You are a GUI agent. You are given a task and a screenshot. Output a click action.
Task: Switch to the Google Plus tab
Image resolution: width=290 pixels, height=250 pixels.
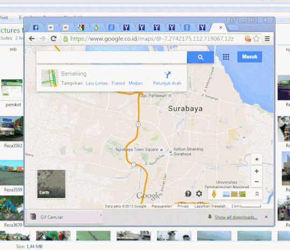[81, 27]
